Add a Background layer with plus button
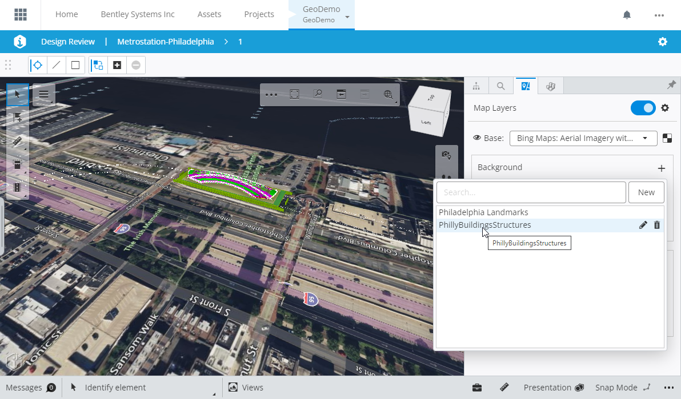This screenshot has width=681, height=399. point(661,168)
